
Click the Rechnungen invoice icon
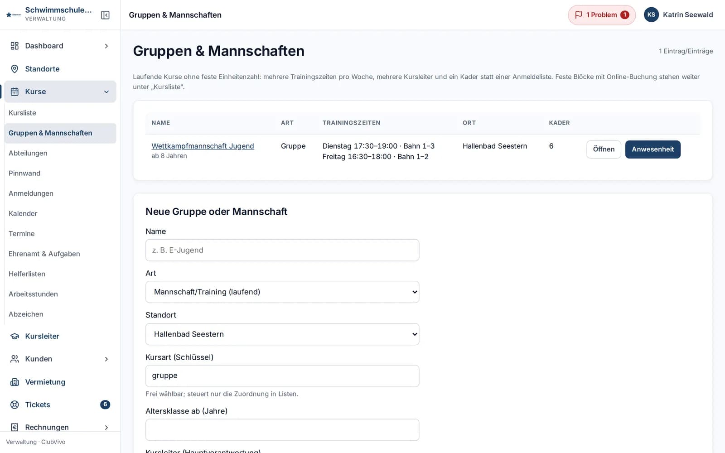click(x=14, y=427)
